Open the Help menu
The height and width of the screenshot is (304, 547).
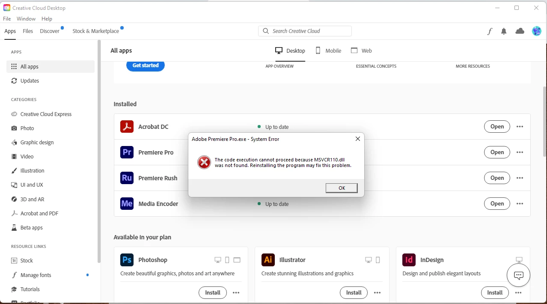click(x=47, y=19)
